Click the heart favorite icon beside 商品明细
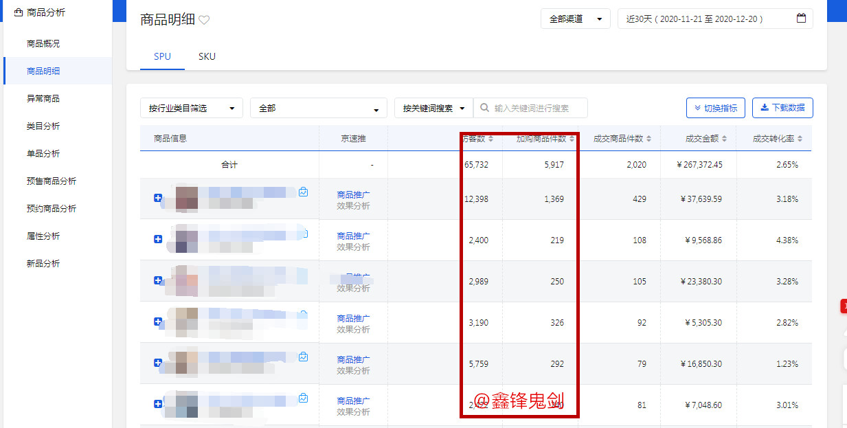This screenshot has width=847, height=428. (204, 21)
